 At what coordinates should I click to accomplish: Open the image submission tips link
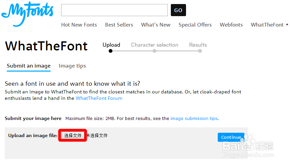[194, 118]
